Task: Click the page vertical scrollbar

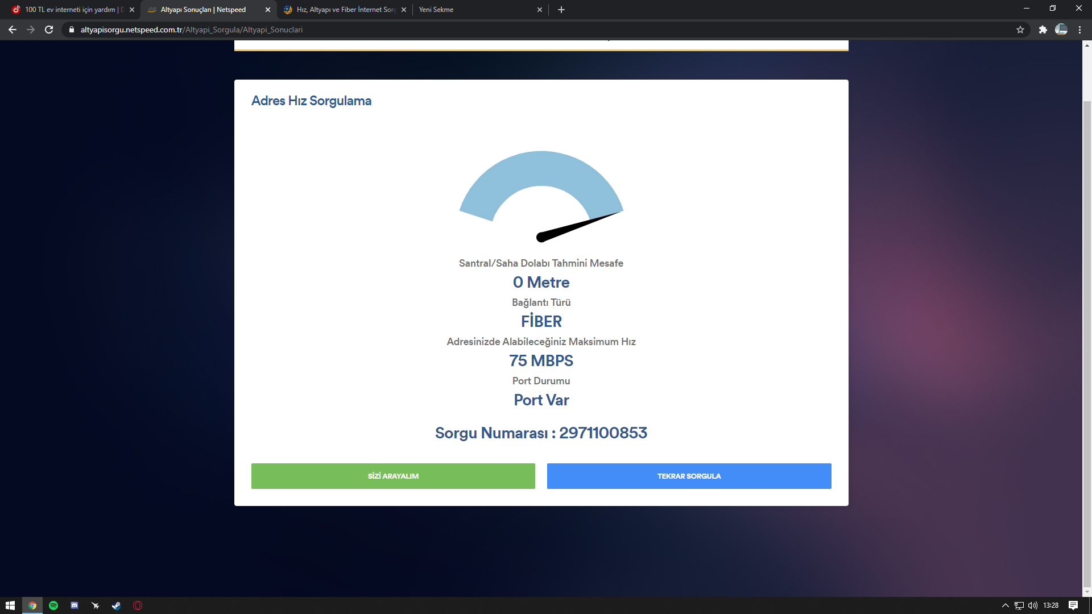Action: 1087,341
